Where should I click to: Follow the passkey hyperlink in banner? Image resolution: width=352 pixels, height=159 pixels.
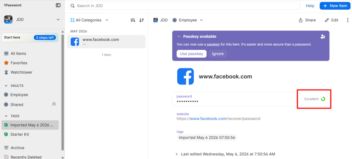(213, 44)
